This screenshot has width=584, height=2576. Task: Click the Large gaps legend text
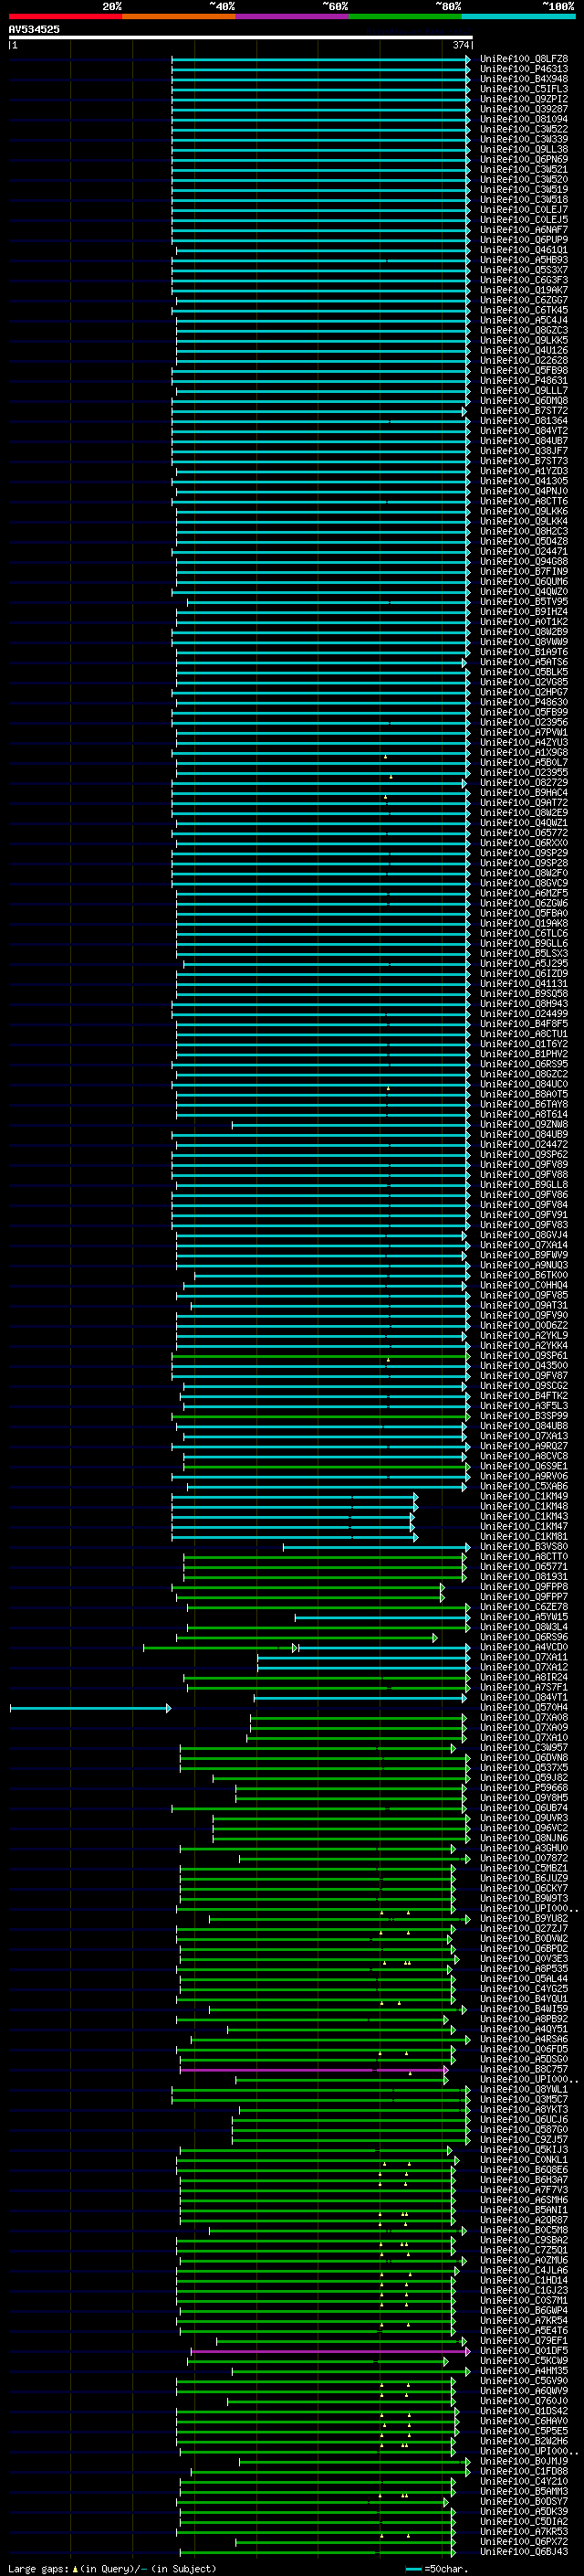coord(38,2568)
